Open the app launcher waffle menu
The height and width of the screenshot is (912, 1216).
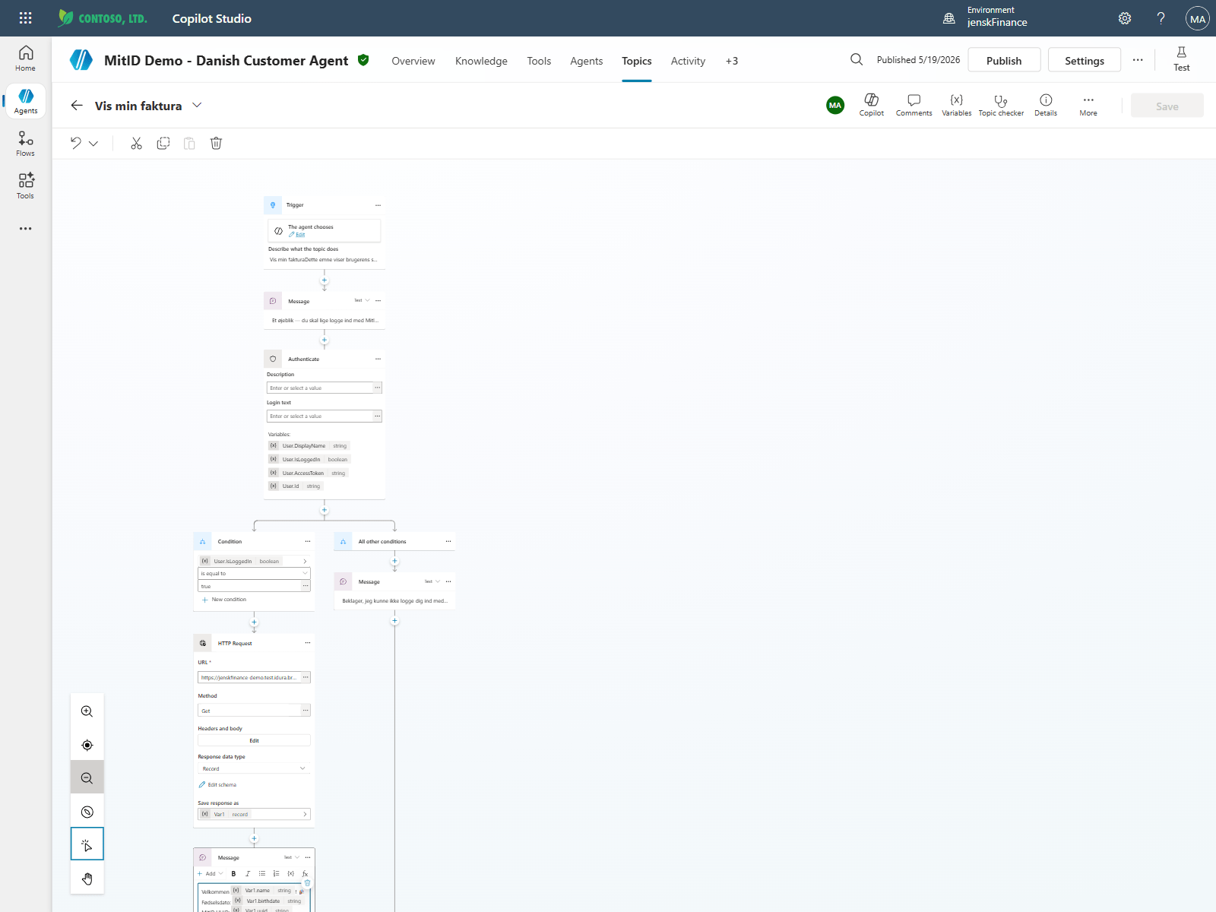click(x=25, y=18)
